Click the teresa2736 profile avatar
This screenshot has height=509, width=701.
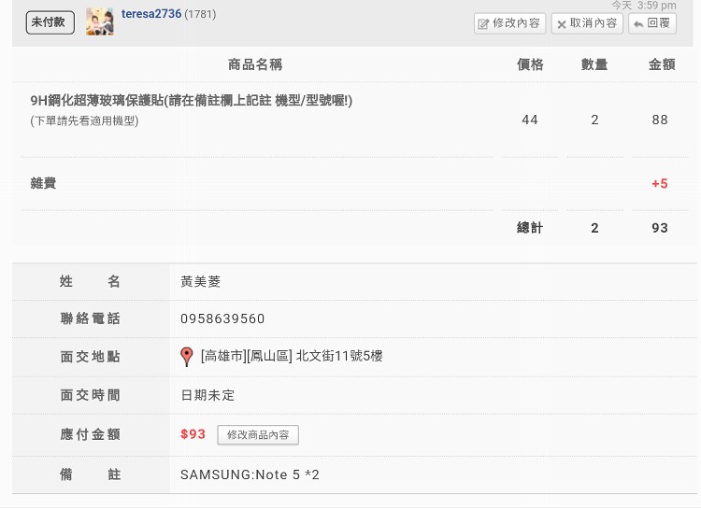(100, 21)
